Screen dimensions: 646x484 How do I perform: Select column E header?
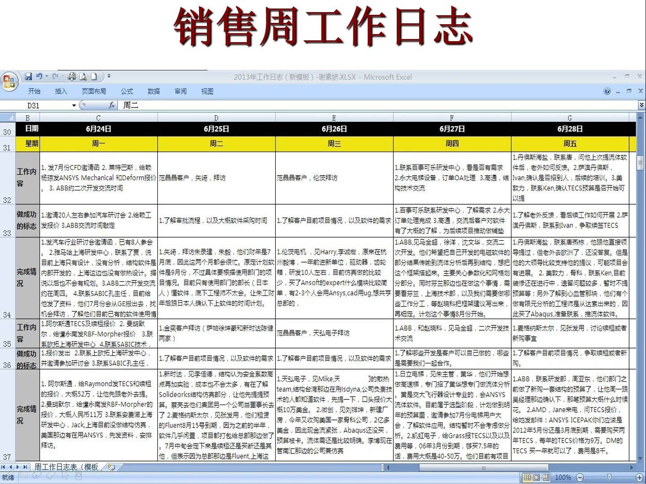pos(334,118)
